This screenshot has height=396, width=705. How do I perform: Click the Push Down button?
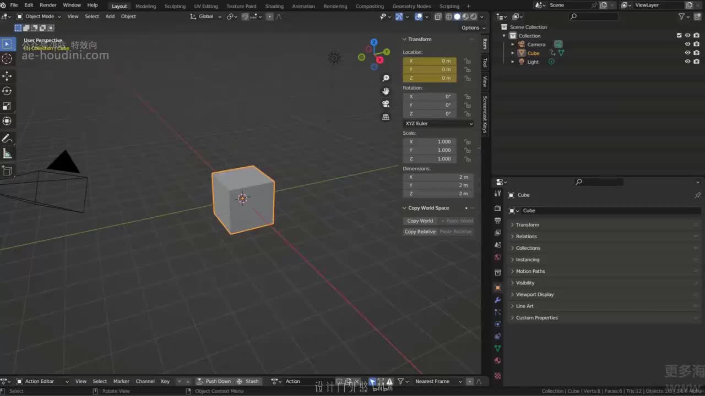(214, 381)
